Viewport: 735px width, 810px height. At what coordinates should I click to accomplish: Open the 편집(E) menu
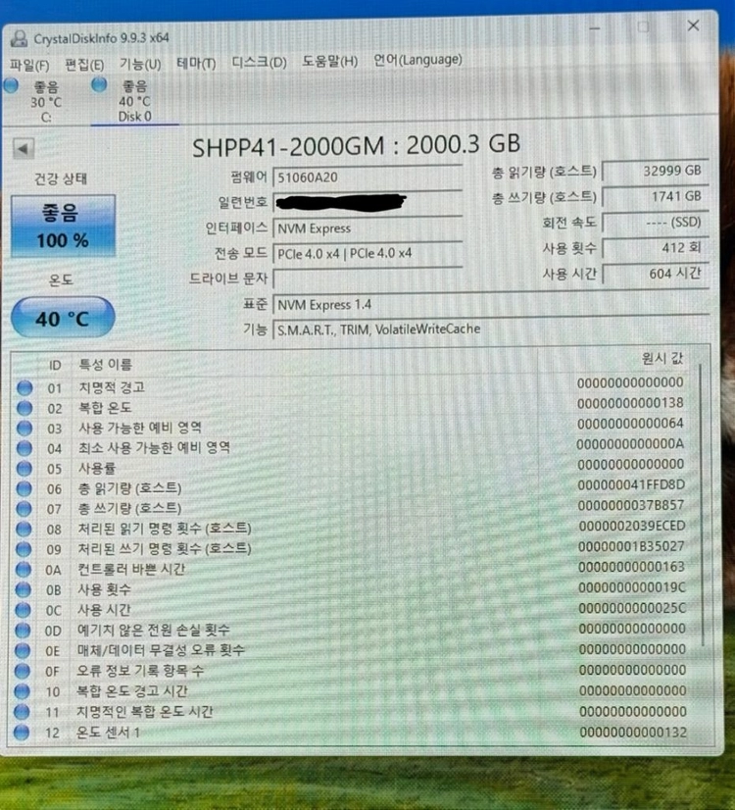pyautogui.click(x=84, y=65)
